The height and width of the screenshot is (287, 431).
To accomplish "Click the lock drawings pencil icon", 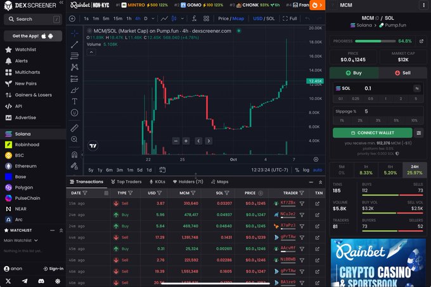I will click(75, 166).
